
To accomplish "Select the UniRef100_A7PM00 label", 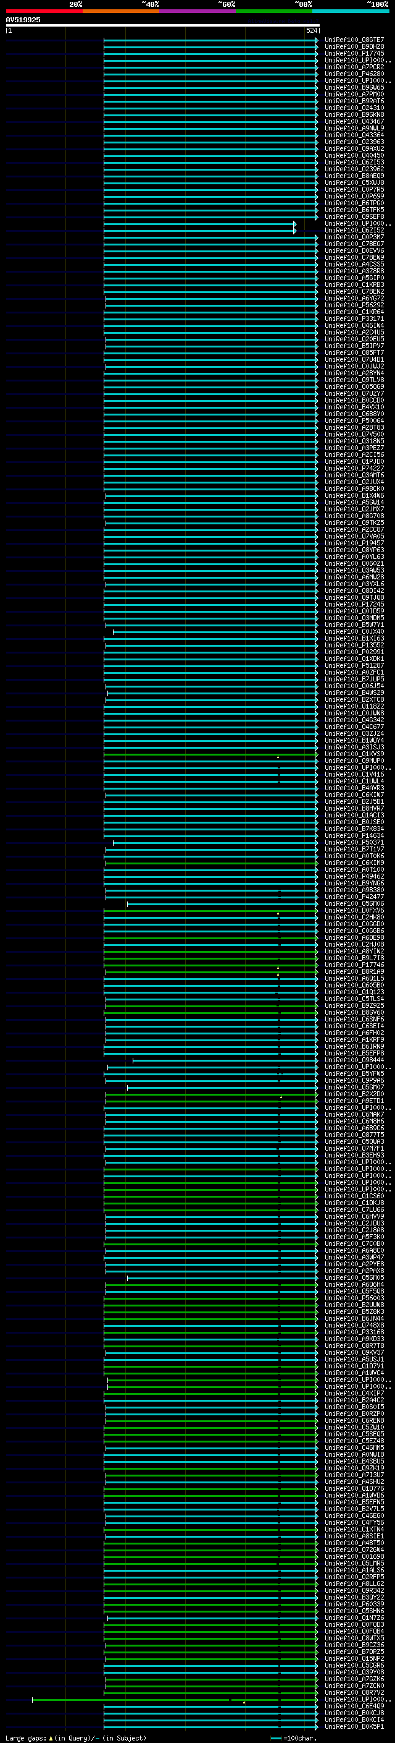I will tap(354, 94).
